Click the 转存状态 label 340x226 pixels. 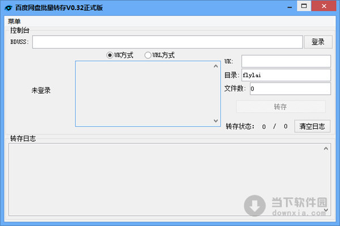(240, 127)
